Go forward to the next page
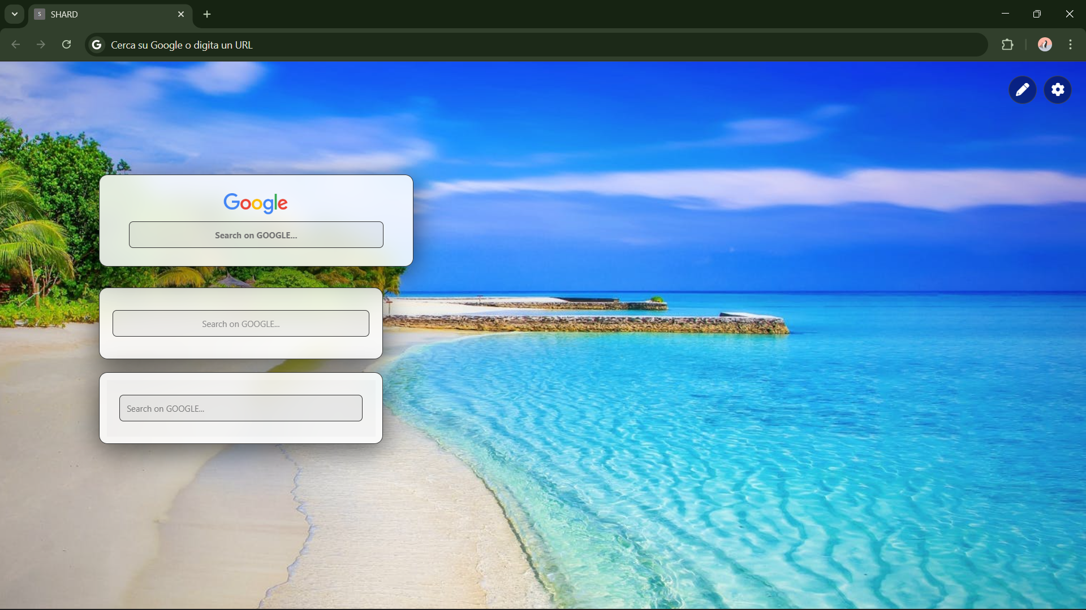The image size is (1086, 610). coord(41,45)
